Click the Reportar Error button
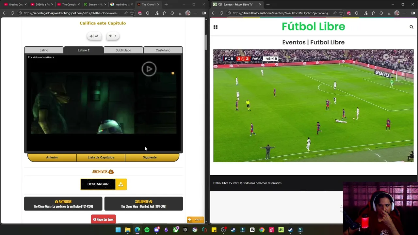418x235 pixels. click(104, 219)
